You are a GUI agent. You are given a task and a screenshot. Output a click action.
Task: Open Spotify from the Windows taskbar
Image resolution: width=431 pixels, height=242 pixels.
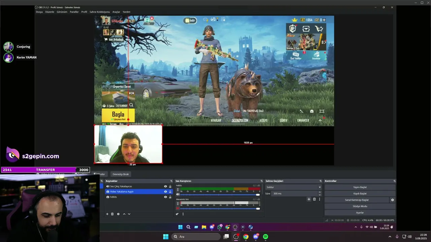[265, 237]
